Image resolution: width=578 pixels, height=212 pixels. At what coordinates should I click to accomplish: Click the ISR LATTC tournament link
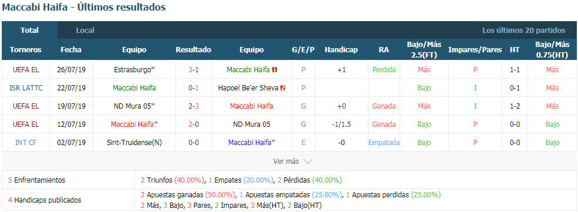(x=26, y=88)
